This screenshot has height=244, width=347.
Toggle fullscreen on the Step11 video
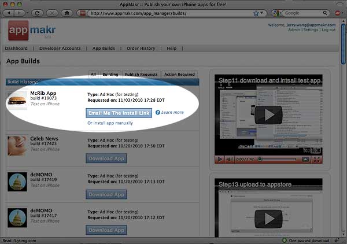tap(317, 159)
